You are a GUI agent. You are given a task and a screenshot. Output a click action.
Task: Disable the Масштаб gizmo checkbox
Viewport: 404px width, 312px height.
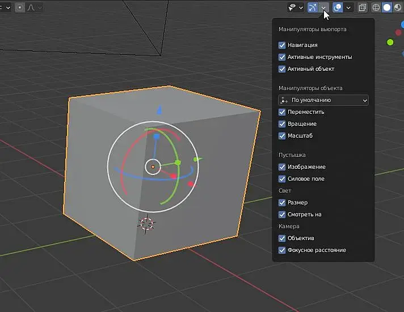click(282, 135)
